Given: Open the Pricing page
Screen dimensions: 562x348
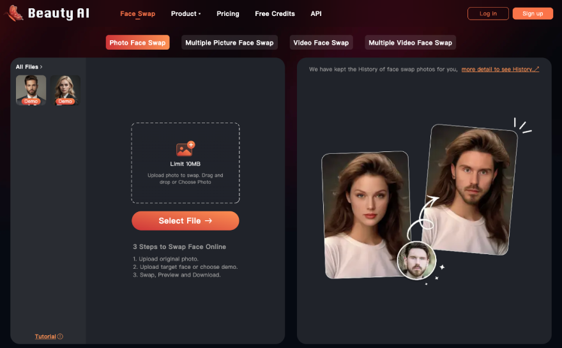Looking at the screenshot, I should (x=227, y=13).
